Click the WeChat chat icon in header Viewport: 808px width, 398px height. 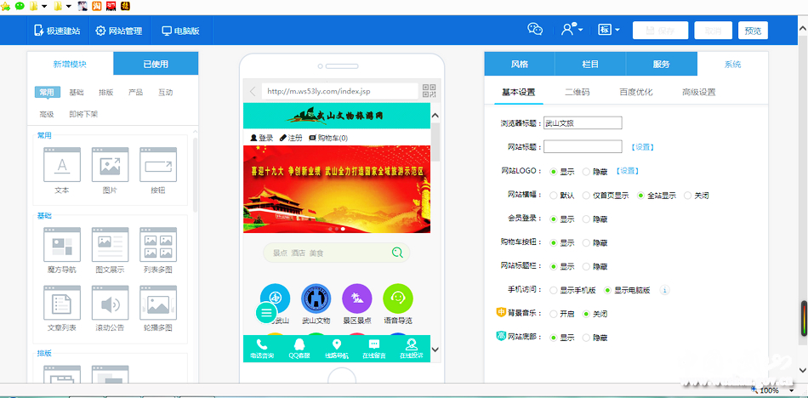pos(535,30)
